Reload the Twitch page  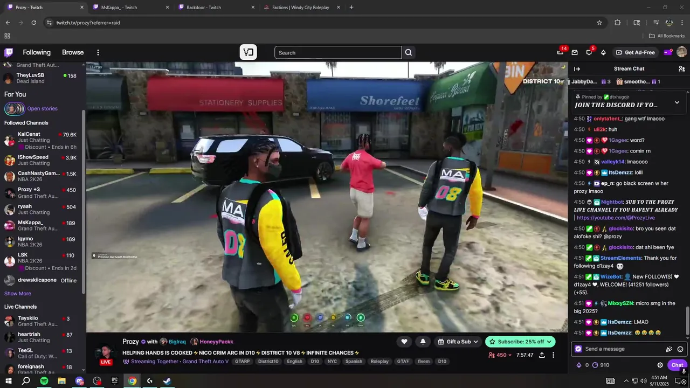(33, 23)
